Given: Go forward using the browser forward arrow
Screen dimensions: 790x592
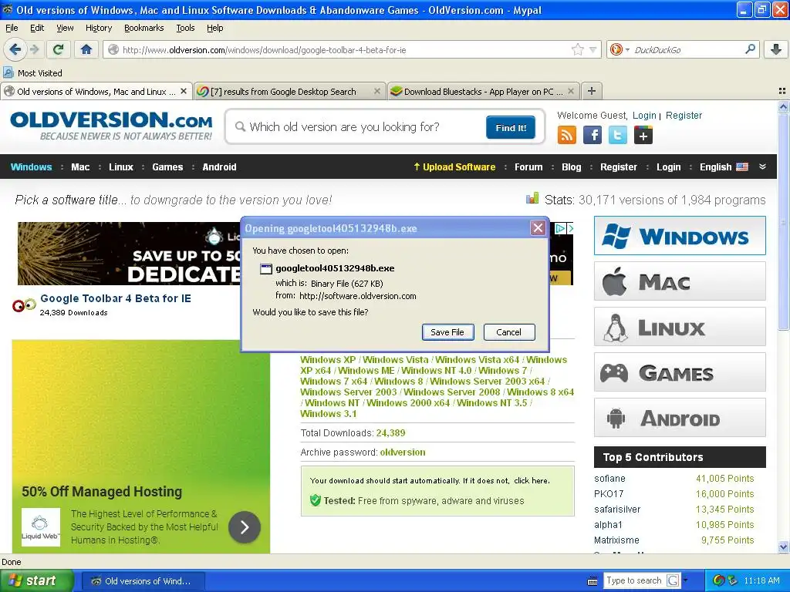Looking at the screenshot, I should click(34, 49).
